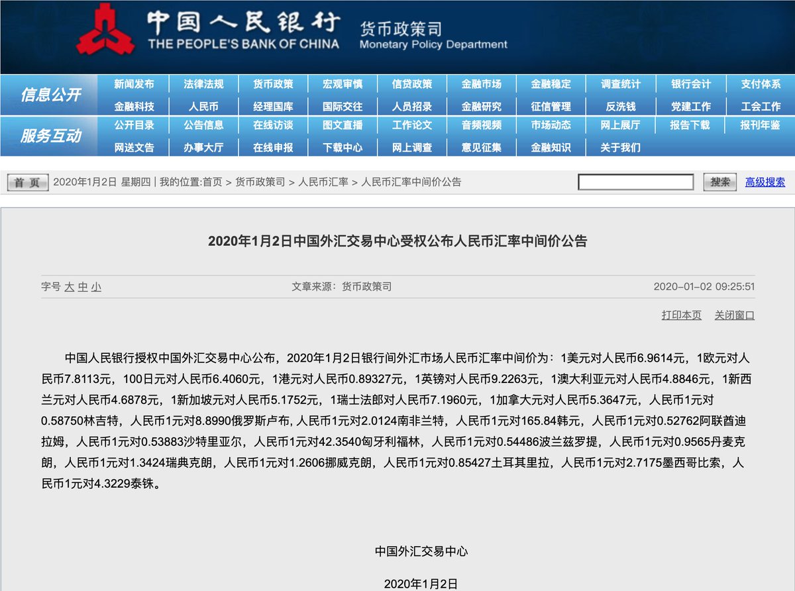Open the 在线访谈 service link
The height and width of the screenshot is (591, 795).
pos(273,125)
